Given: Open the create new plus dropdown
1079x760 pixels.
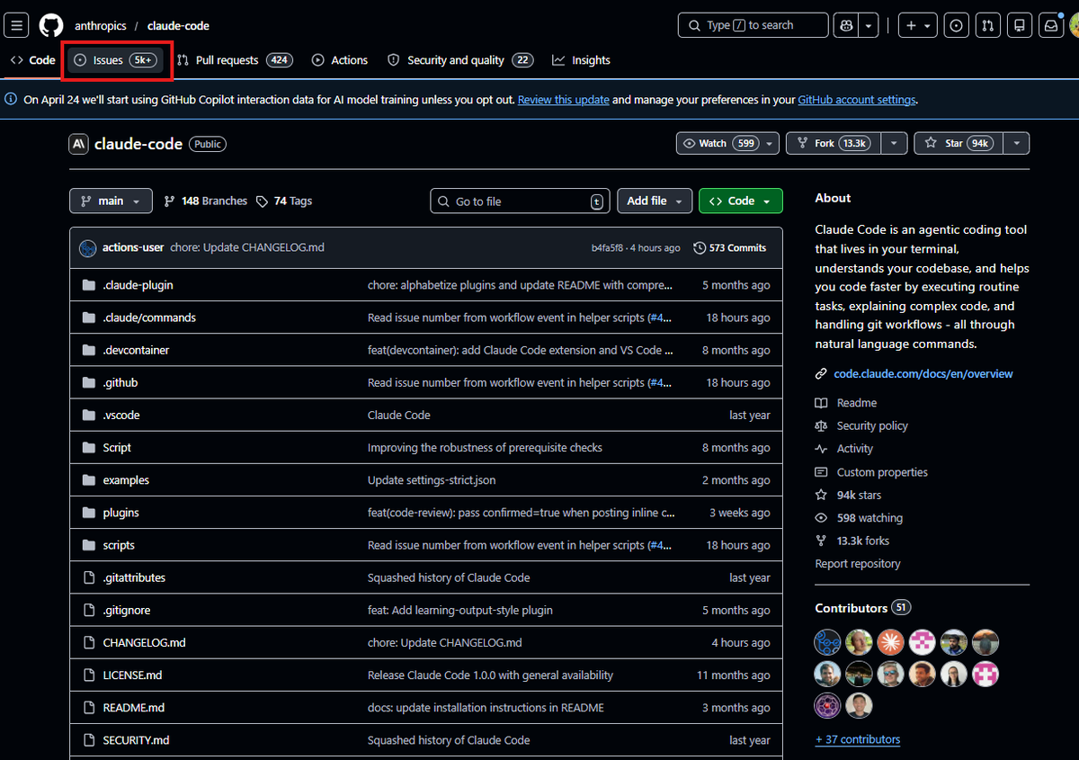Looking at the screenshot, I should click(x=918, y=25).
